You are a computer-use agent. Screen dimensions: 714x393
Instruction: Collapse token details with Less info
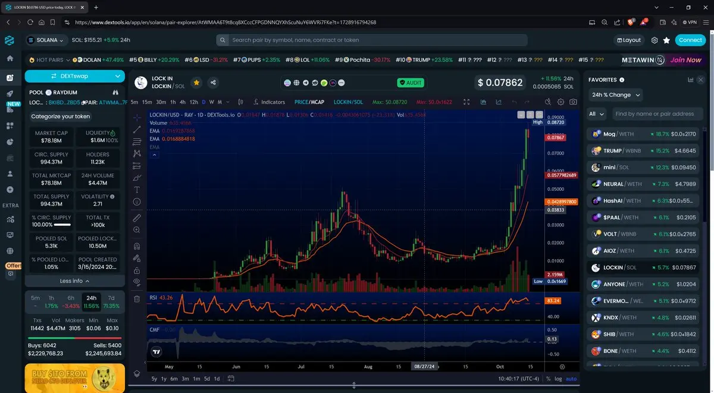coord(74,281)
